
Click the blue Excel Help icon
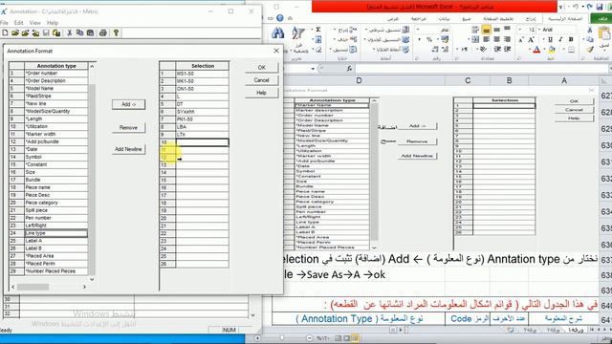[280, 18]
